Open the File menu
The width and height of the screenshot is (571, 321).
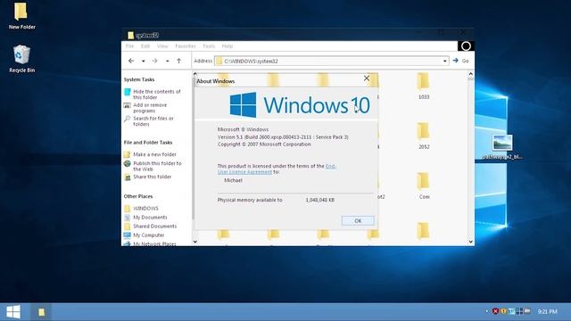click(129, 46)
